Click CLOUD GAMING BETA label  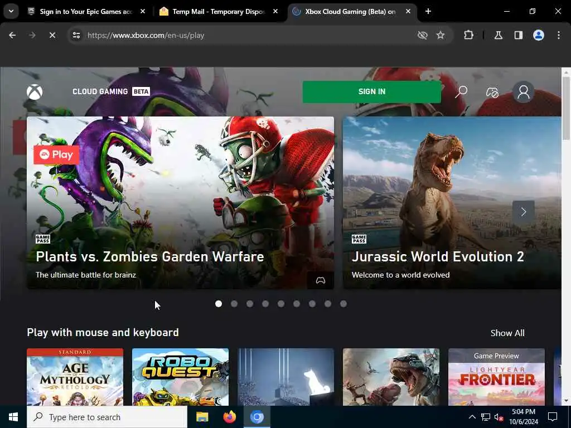pyautogui.click(x=111, y=91)
